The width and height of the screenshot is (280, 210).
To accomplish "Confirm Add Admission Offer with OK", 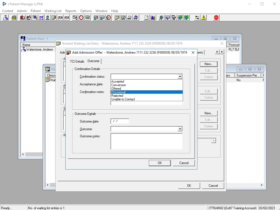I will pyautogui.click(x=160, y=163).
